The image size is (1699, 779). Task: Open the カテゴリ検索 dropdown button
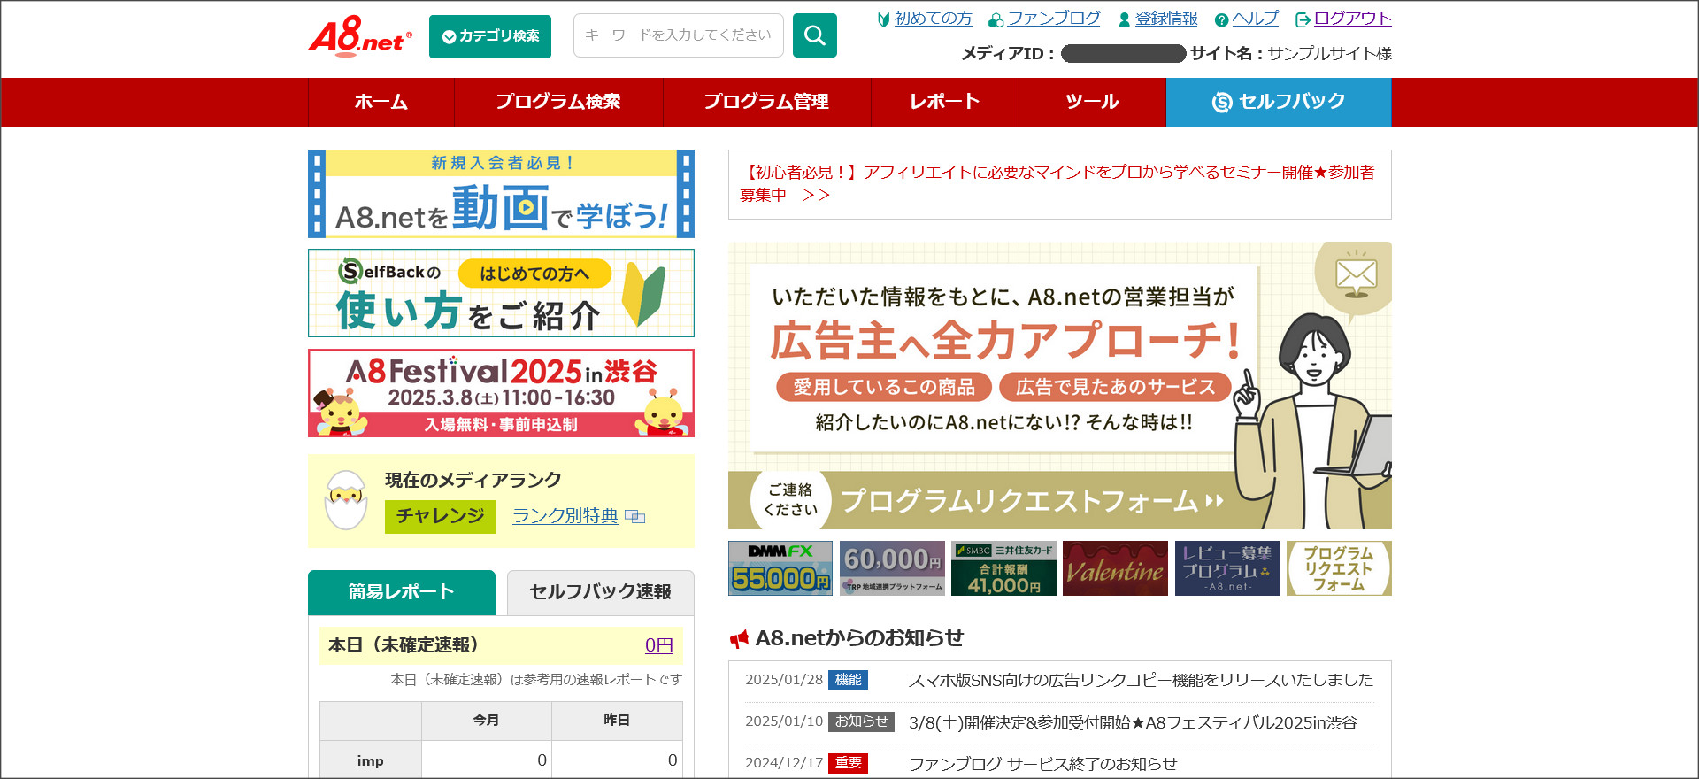coord(490,36)
